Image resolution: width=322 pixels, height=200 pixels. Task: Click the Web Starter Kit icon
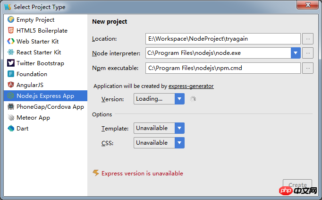coord(11,42)
